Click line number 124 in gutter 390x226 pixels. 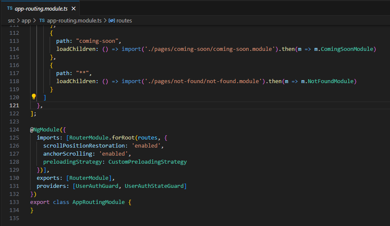click(14, 129)
